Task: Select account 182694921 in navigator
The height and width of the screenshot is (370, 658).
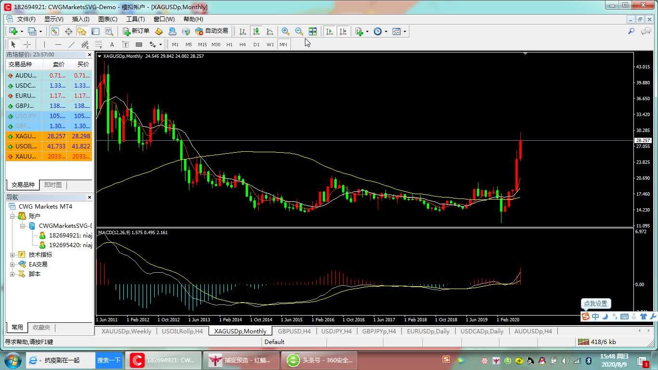Action: point(66,236)
